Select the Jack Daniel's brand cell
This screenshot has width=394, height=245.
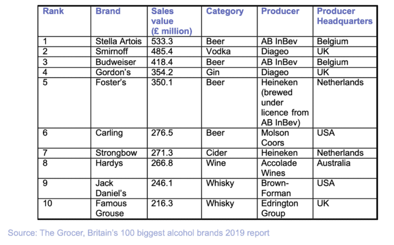coord(118,188)
